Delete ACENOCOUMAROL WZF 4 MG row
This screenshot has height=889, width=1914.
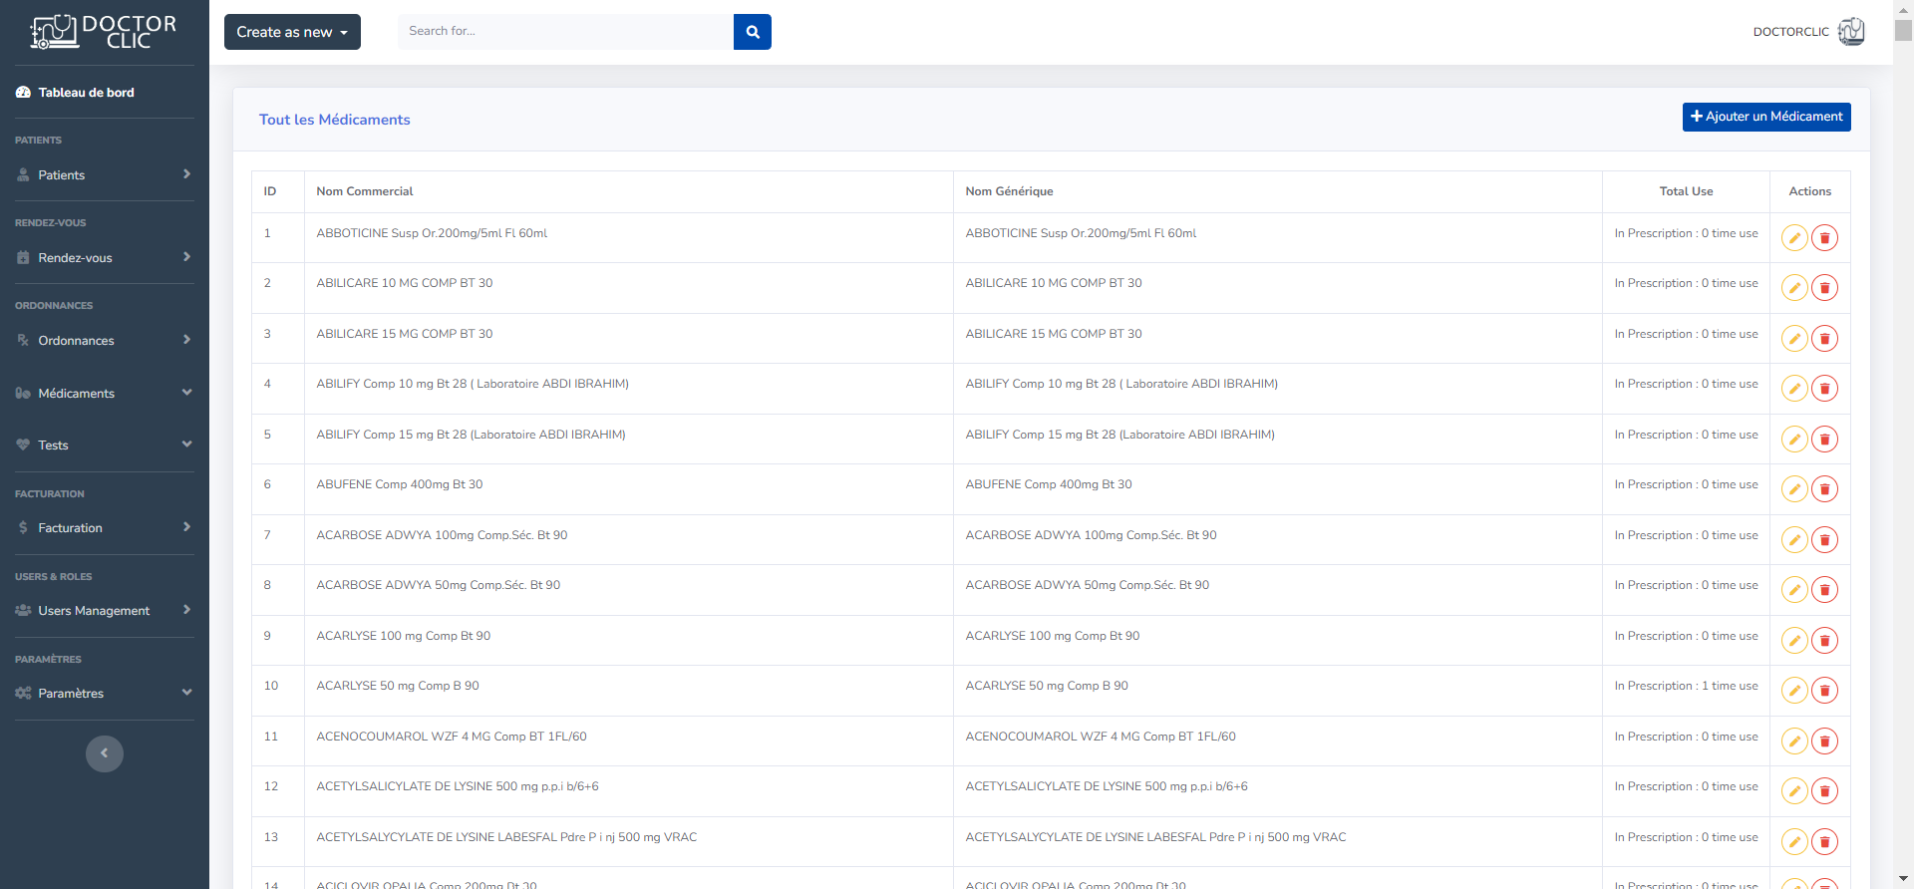tap(1824, 741)
